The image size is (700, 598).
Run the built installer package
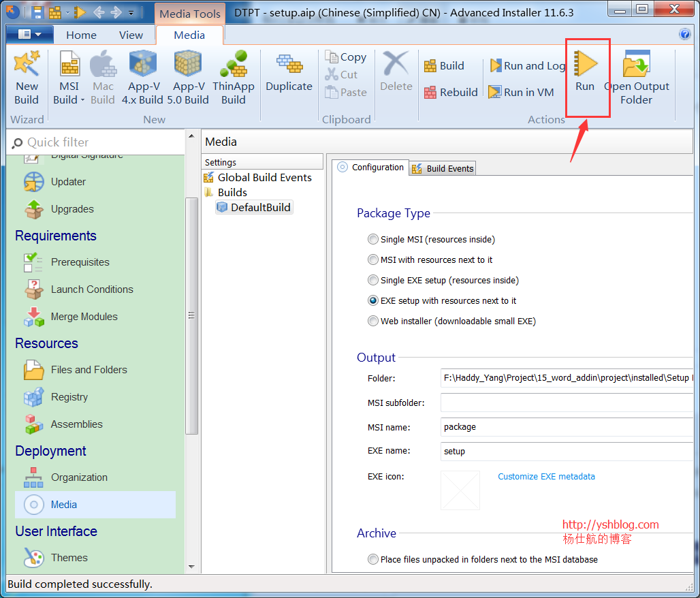click(586, 72)
